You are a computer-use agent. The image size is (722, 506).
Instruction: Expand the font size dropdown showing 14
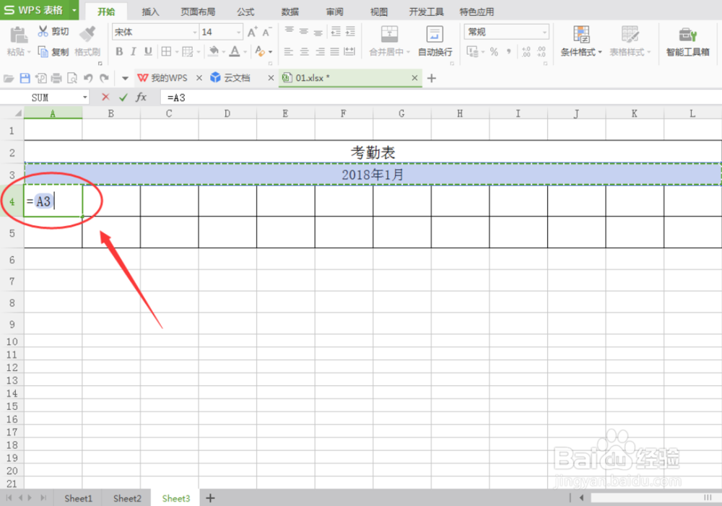(x=238, y=31)
